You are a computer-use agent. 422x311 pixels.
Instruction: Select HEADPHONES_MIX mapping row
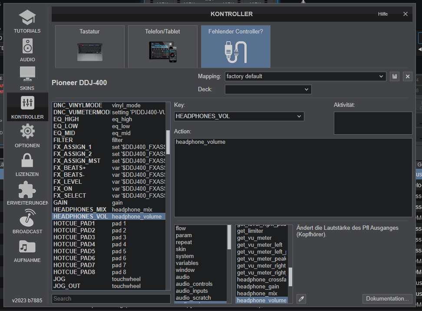pyautogui.click(x=109, y=210)
